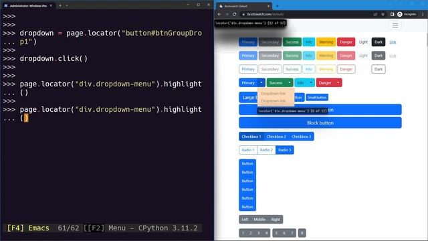Click toolbar group button 8

point(302,233)
